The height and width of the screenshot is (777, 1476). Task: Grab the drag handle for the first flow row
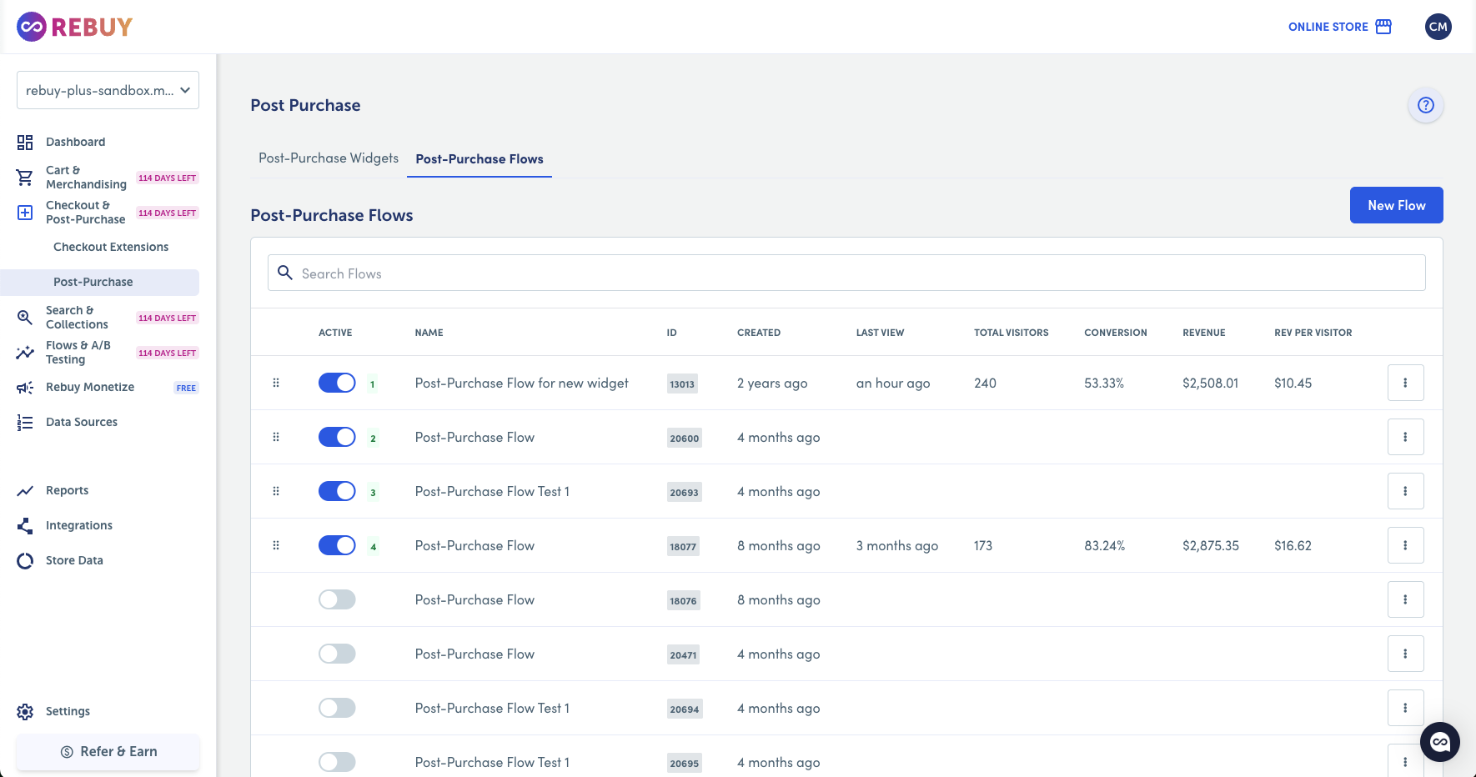click(276, 383)
